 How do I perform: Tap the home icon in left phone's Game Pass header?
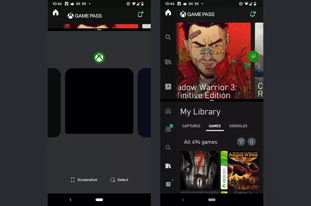[56, 13]
